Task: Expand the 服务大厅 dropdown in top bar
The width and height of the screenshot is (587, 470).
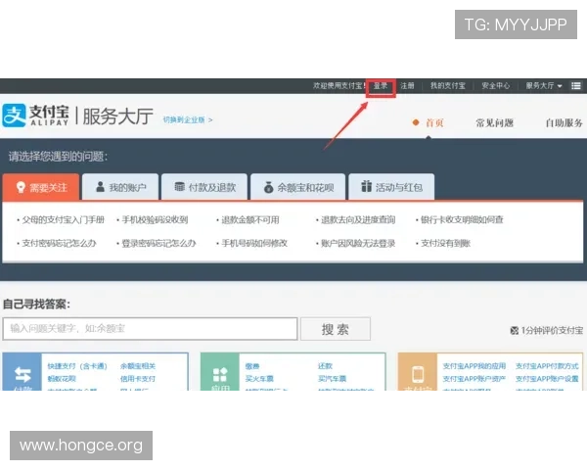Action: [544, 86]
